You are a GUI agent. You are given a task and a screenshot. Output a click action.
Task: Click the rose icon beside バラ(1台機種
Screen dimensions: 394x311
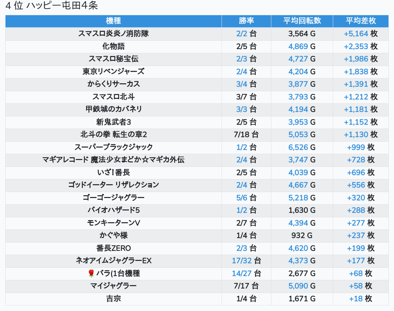pyautogui.click(x=91, y=274)
